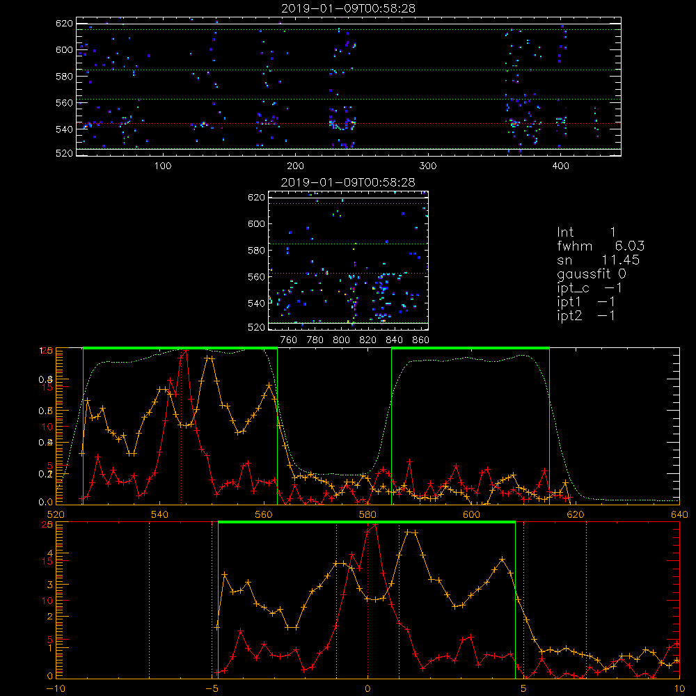Click x-axis label 820 under the middle plot
696x696 pixels.
coord(368,340)
